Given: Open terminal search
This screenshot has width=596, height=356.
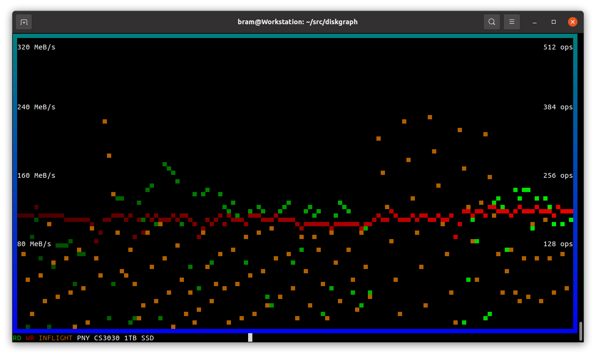Looking at the screenshot, I should tap(492, 22).
